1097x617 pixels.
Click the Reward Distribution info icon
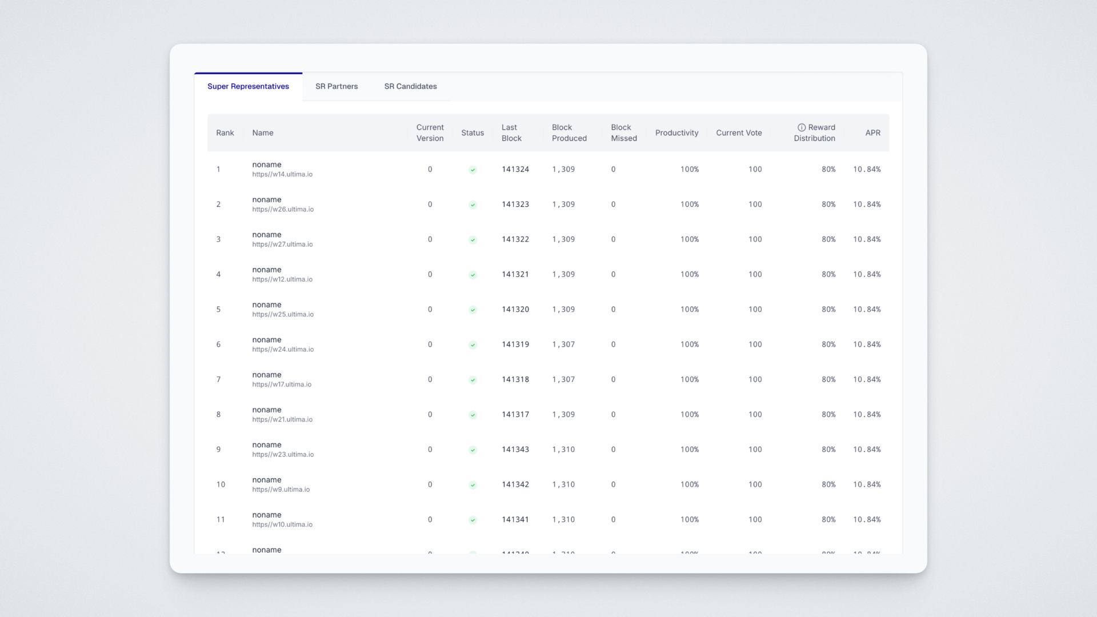click(801, 127)
